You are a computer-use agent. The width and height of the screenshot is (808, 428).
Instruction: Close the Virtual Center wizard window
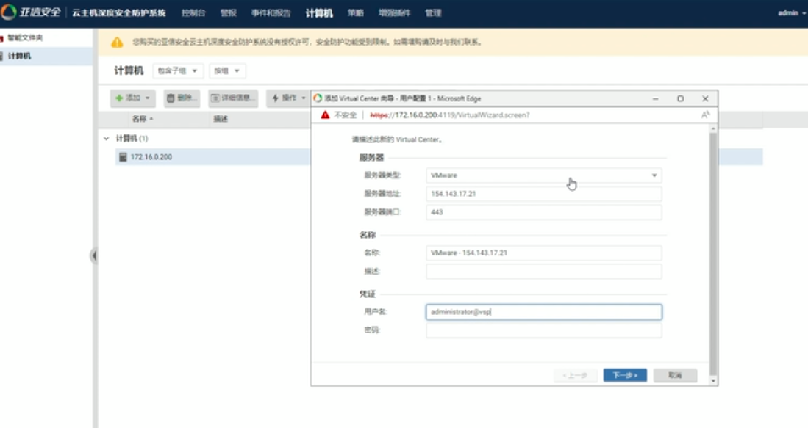705,98
